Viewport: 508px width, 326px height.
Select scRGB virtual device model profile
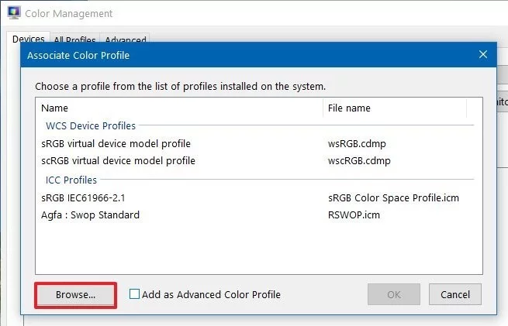pos(118,161)
